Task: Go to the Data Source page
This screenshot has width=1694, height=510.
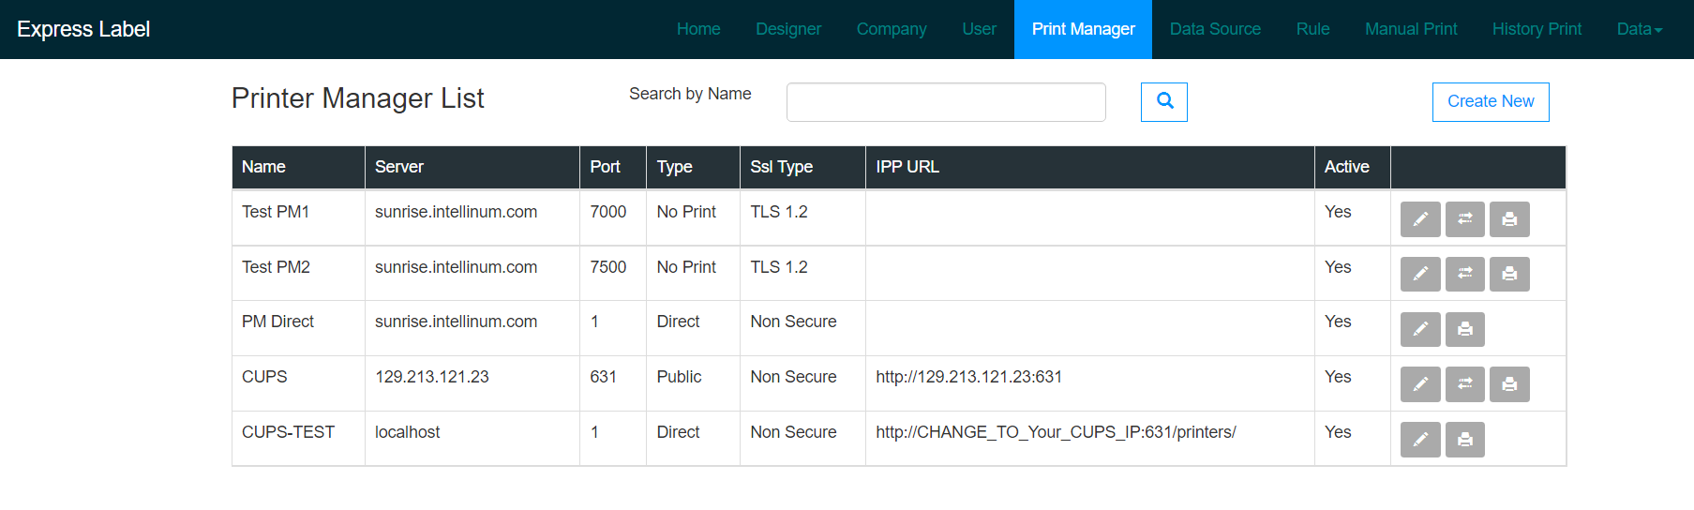Action: [1215, 29]
